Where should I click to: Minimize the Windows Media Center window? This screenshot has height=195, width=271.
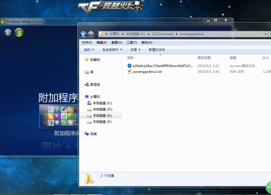(x=208, y=20)
